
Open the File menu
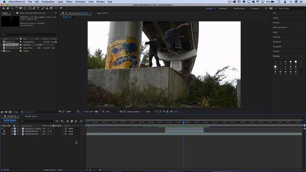30,2
